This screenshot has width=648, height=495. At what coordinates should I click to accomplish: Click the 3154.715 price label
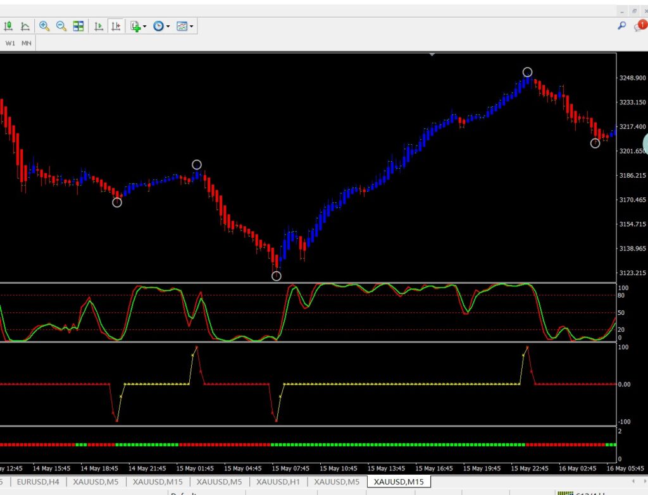[x=632, y=224]
